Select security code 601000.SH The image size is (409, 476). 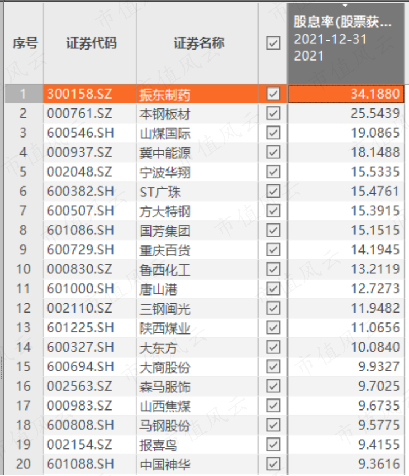tap(80, 288)
